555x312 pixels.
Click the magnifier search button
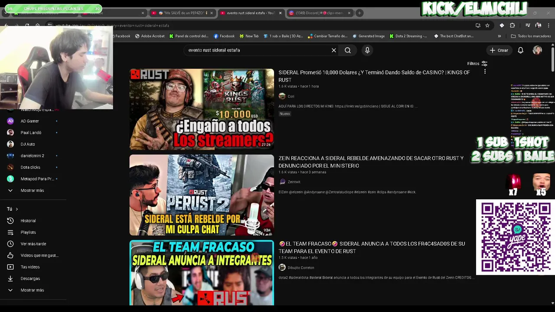point(348,50)
